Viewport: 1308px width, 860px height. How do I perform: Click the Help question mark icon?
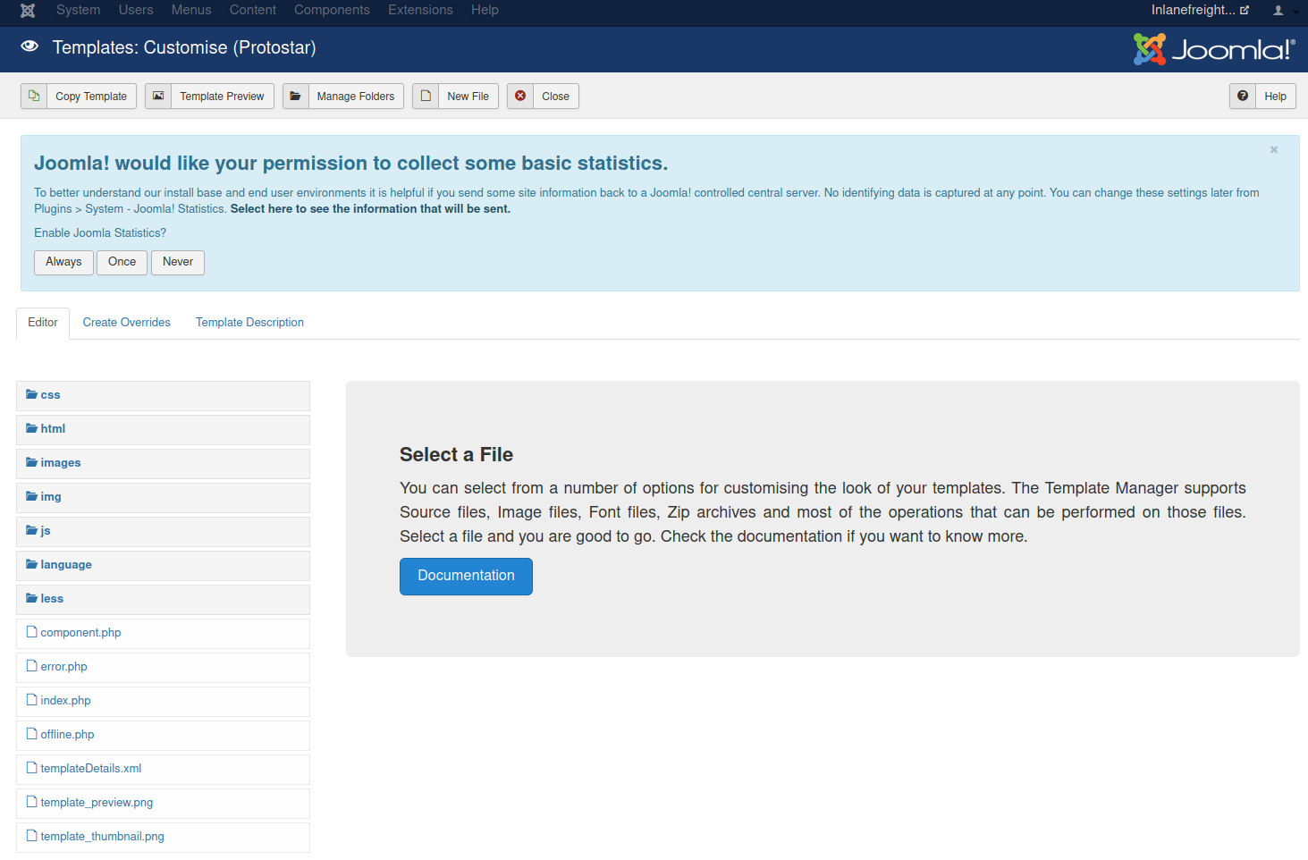click(x=1243, y=96)
